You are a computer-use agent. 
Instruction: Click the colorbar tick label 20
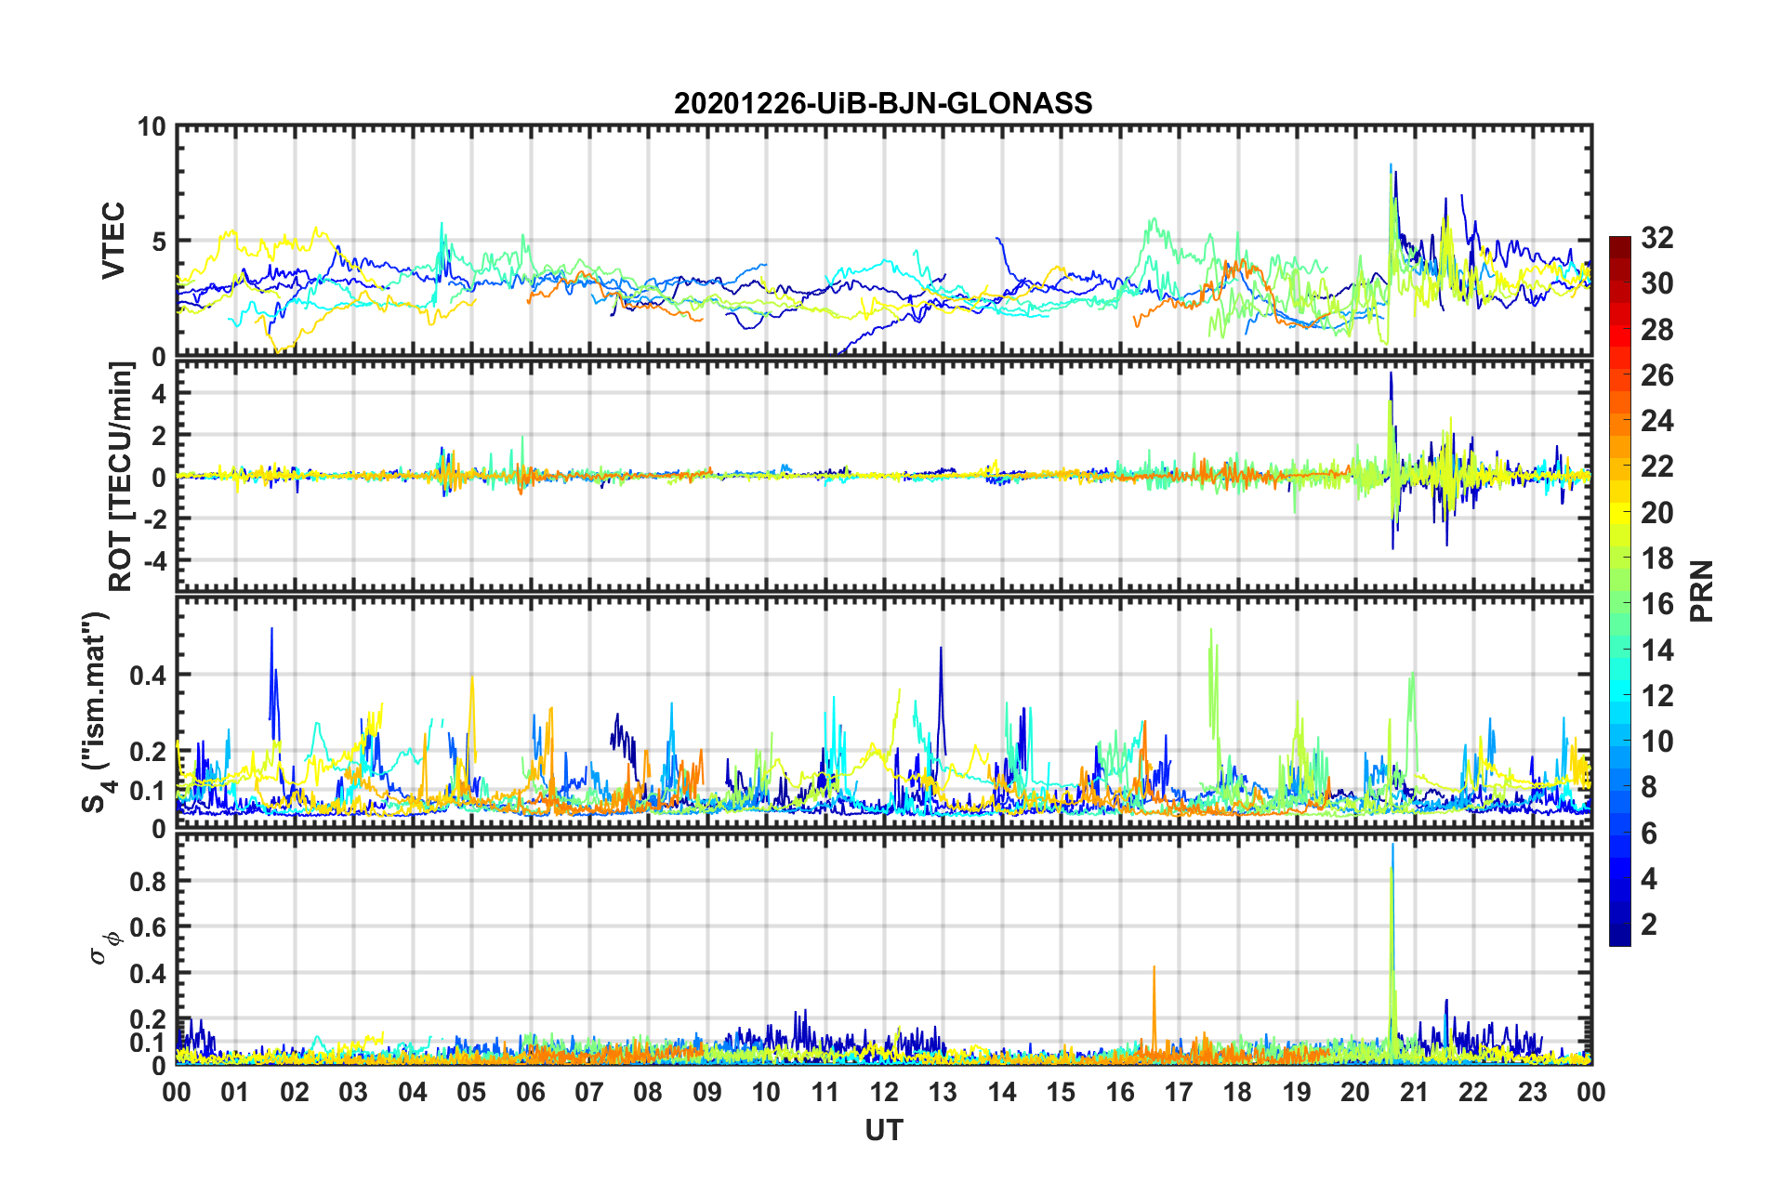coord(1656,513)
